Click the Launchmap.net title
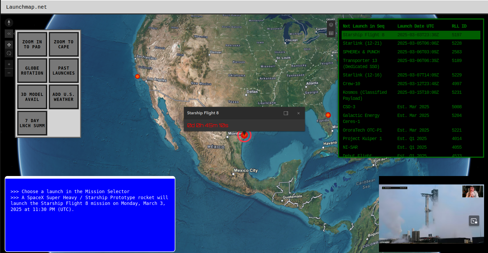The image size is (488, 253). pos(27,7)
